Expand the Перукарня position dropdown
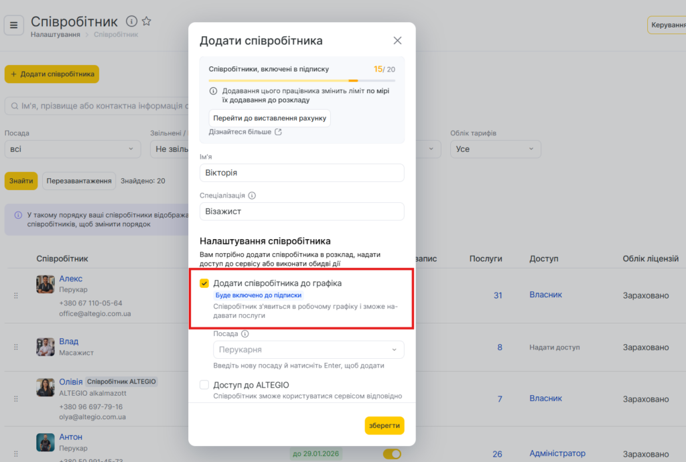Screen dimensions: 686x462 click(x=308, y=350)
